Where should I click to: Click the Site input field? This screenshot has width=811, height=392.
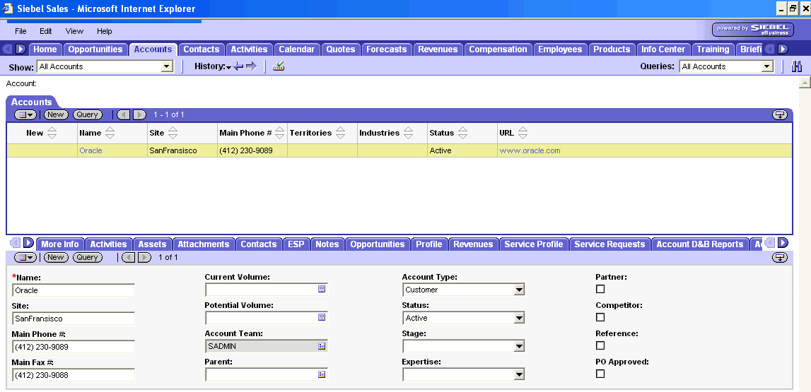tap(74, 319)
